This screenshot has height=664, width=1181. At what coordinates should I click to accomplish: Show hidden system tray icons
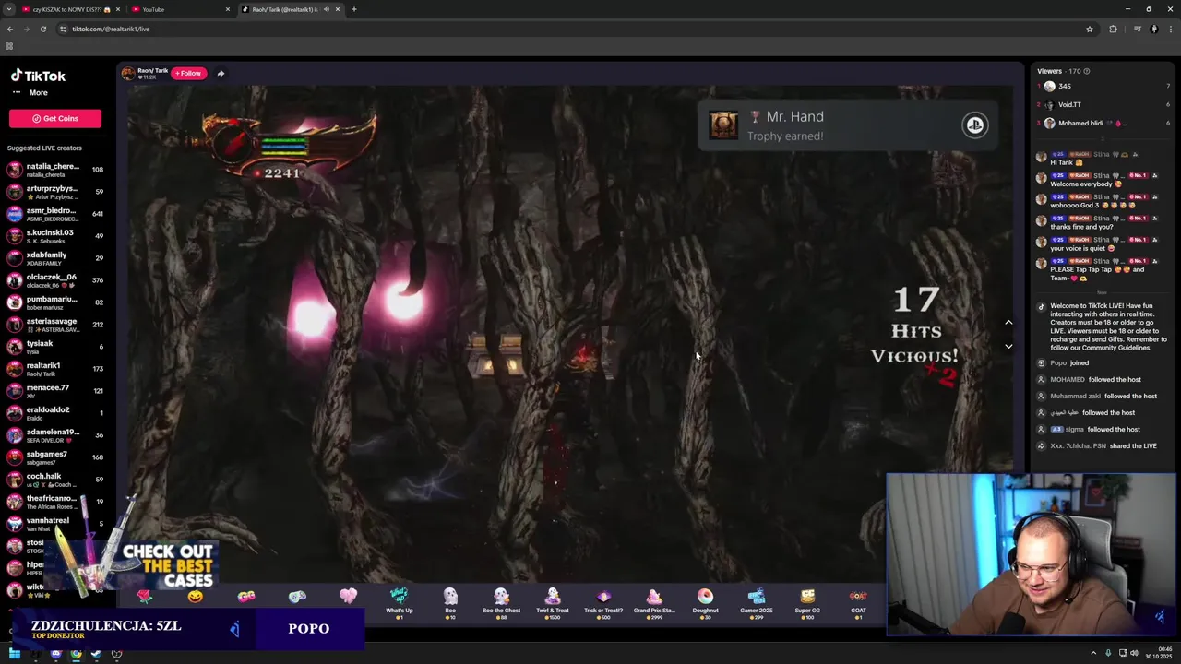click(x=1093, y=654)
